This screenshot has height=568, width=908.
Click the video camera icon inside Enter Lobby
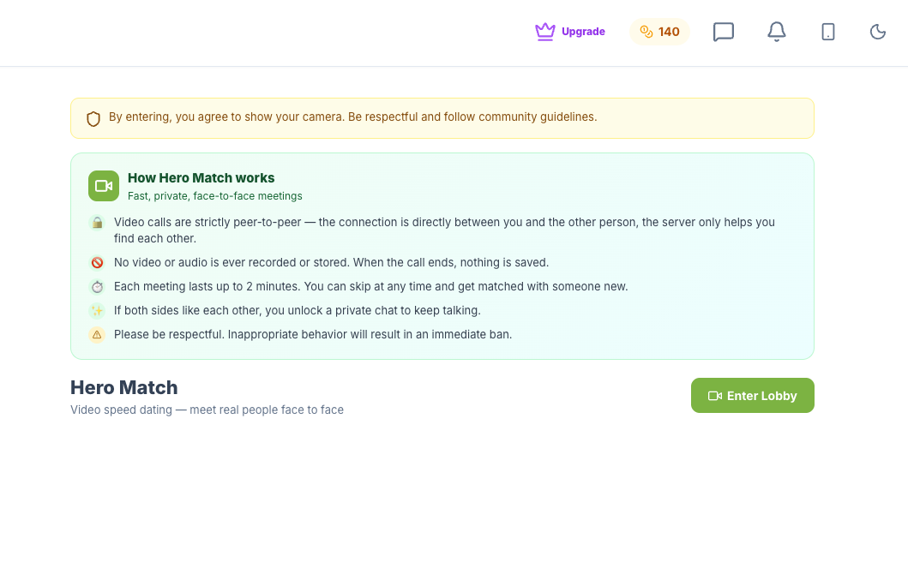click(715, 396)
